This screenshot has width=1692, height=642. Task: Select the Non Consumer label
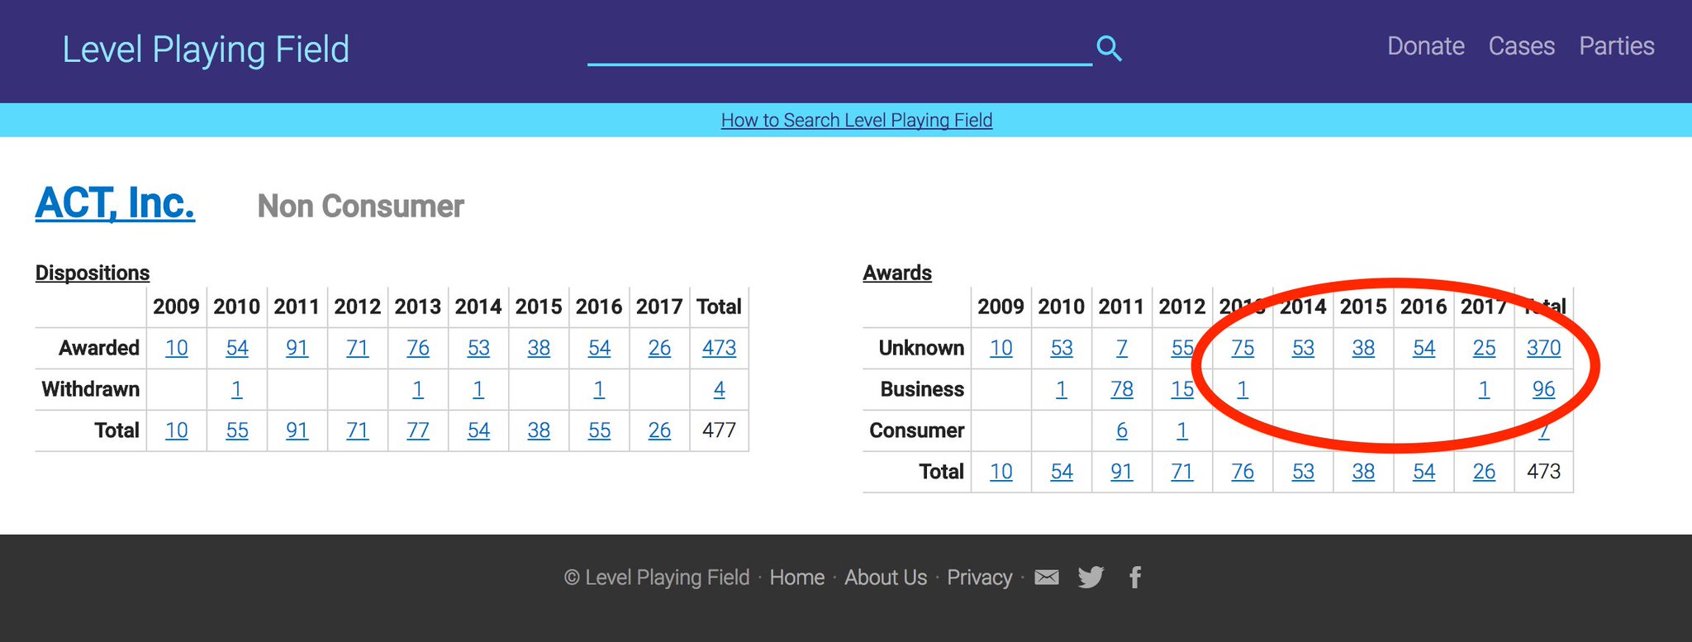click(361, 207)
